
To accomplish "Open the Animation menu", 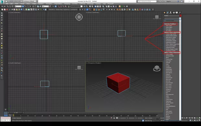I will [x=49, y=4].
